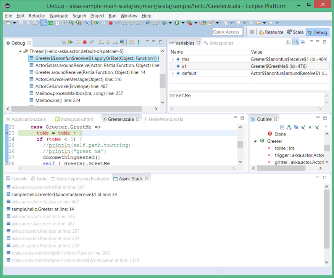Open the Run button dropdown arrow

tap(182, 23)
